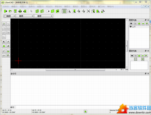This screenshot has width=151, height=115.
Task: Open the 文件(F) menu
Action: (6, 6)
